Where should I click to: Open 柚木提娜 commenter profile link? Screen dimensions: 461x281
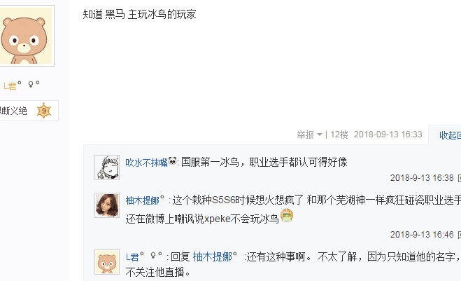(142, 200)
